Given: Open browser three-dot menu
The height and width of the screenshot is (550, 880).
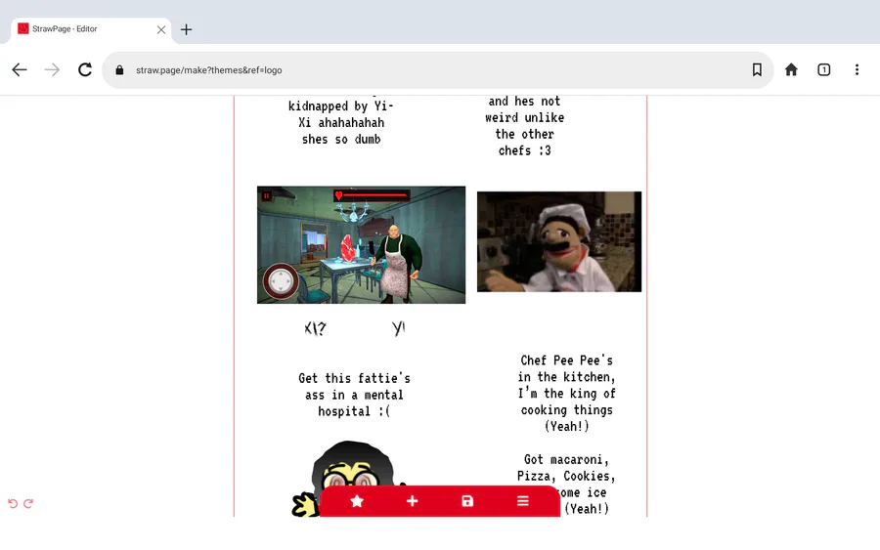Looking at the screenshot, I should (857, 69).
